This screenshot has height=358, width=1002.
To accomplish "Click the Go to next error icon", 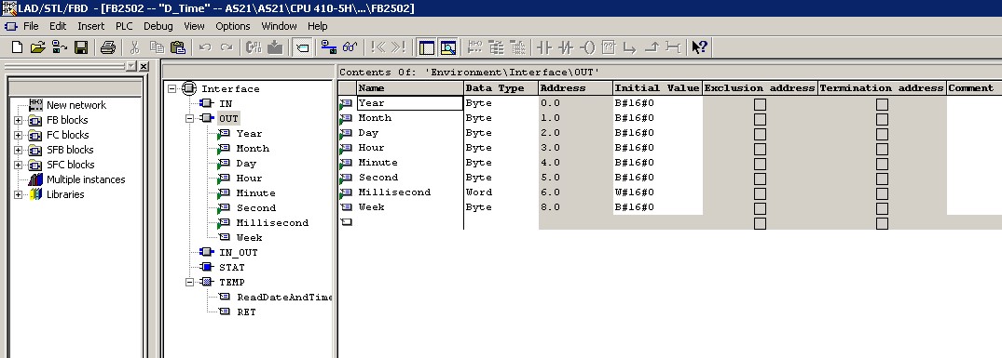I will click(398, 47).
